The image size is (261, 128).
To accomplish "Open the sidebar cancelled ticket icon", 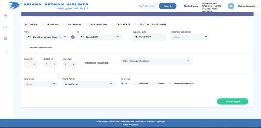I will [x=6, y=27].
